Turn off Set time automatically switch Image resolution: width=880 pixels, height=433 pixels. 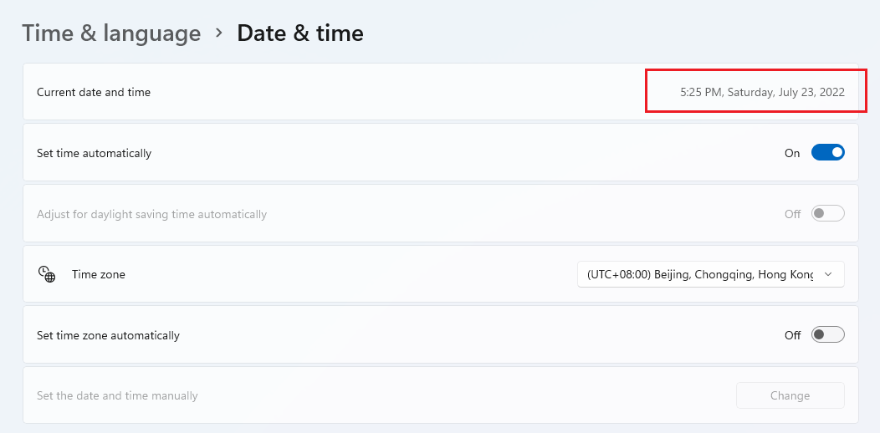tap(828, 153)
